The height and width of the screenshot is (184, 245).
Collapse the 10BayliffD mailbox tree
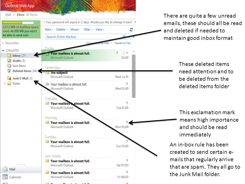[3, 50]
